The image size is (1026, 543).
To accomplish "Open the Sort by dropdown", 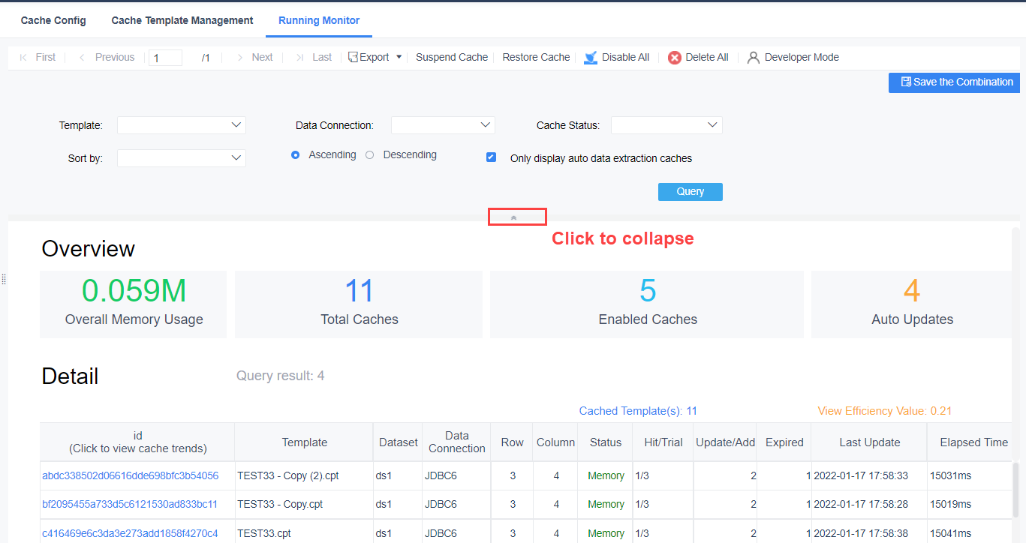I will pos(182,157).
